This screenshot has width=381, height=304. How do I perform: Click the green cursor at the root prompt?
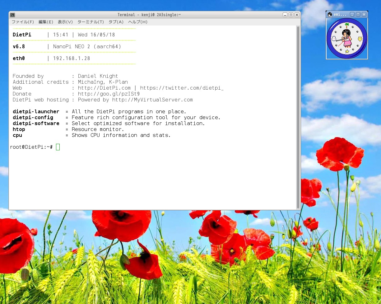[58, 147]
